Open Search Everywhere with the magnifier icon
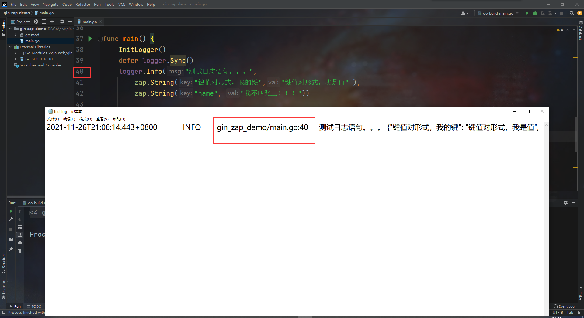584x318 pixels. pyautogui.click(x=572, y=13)
